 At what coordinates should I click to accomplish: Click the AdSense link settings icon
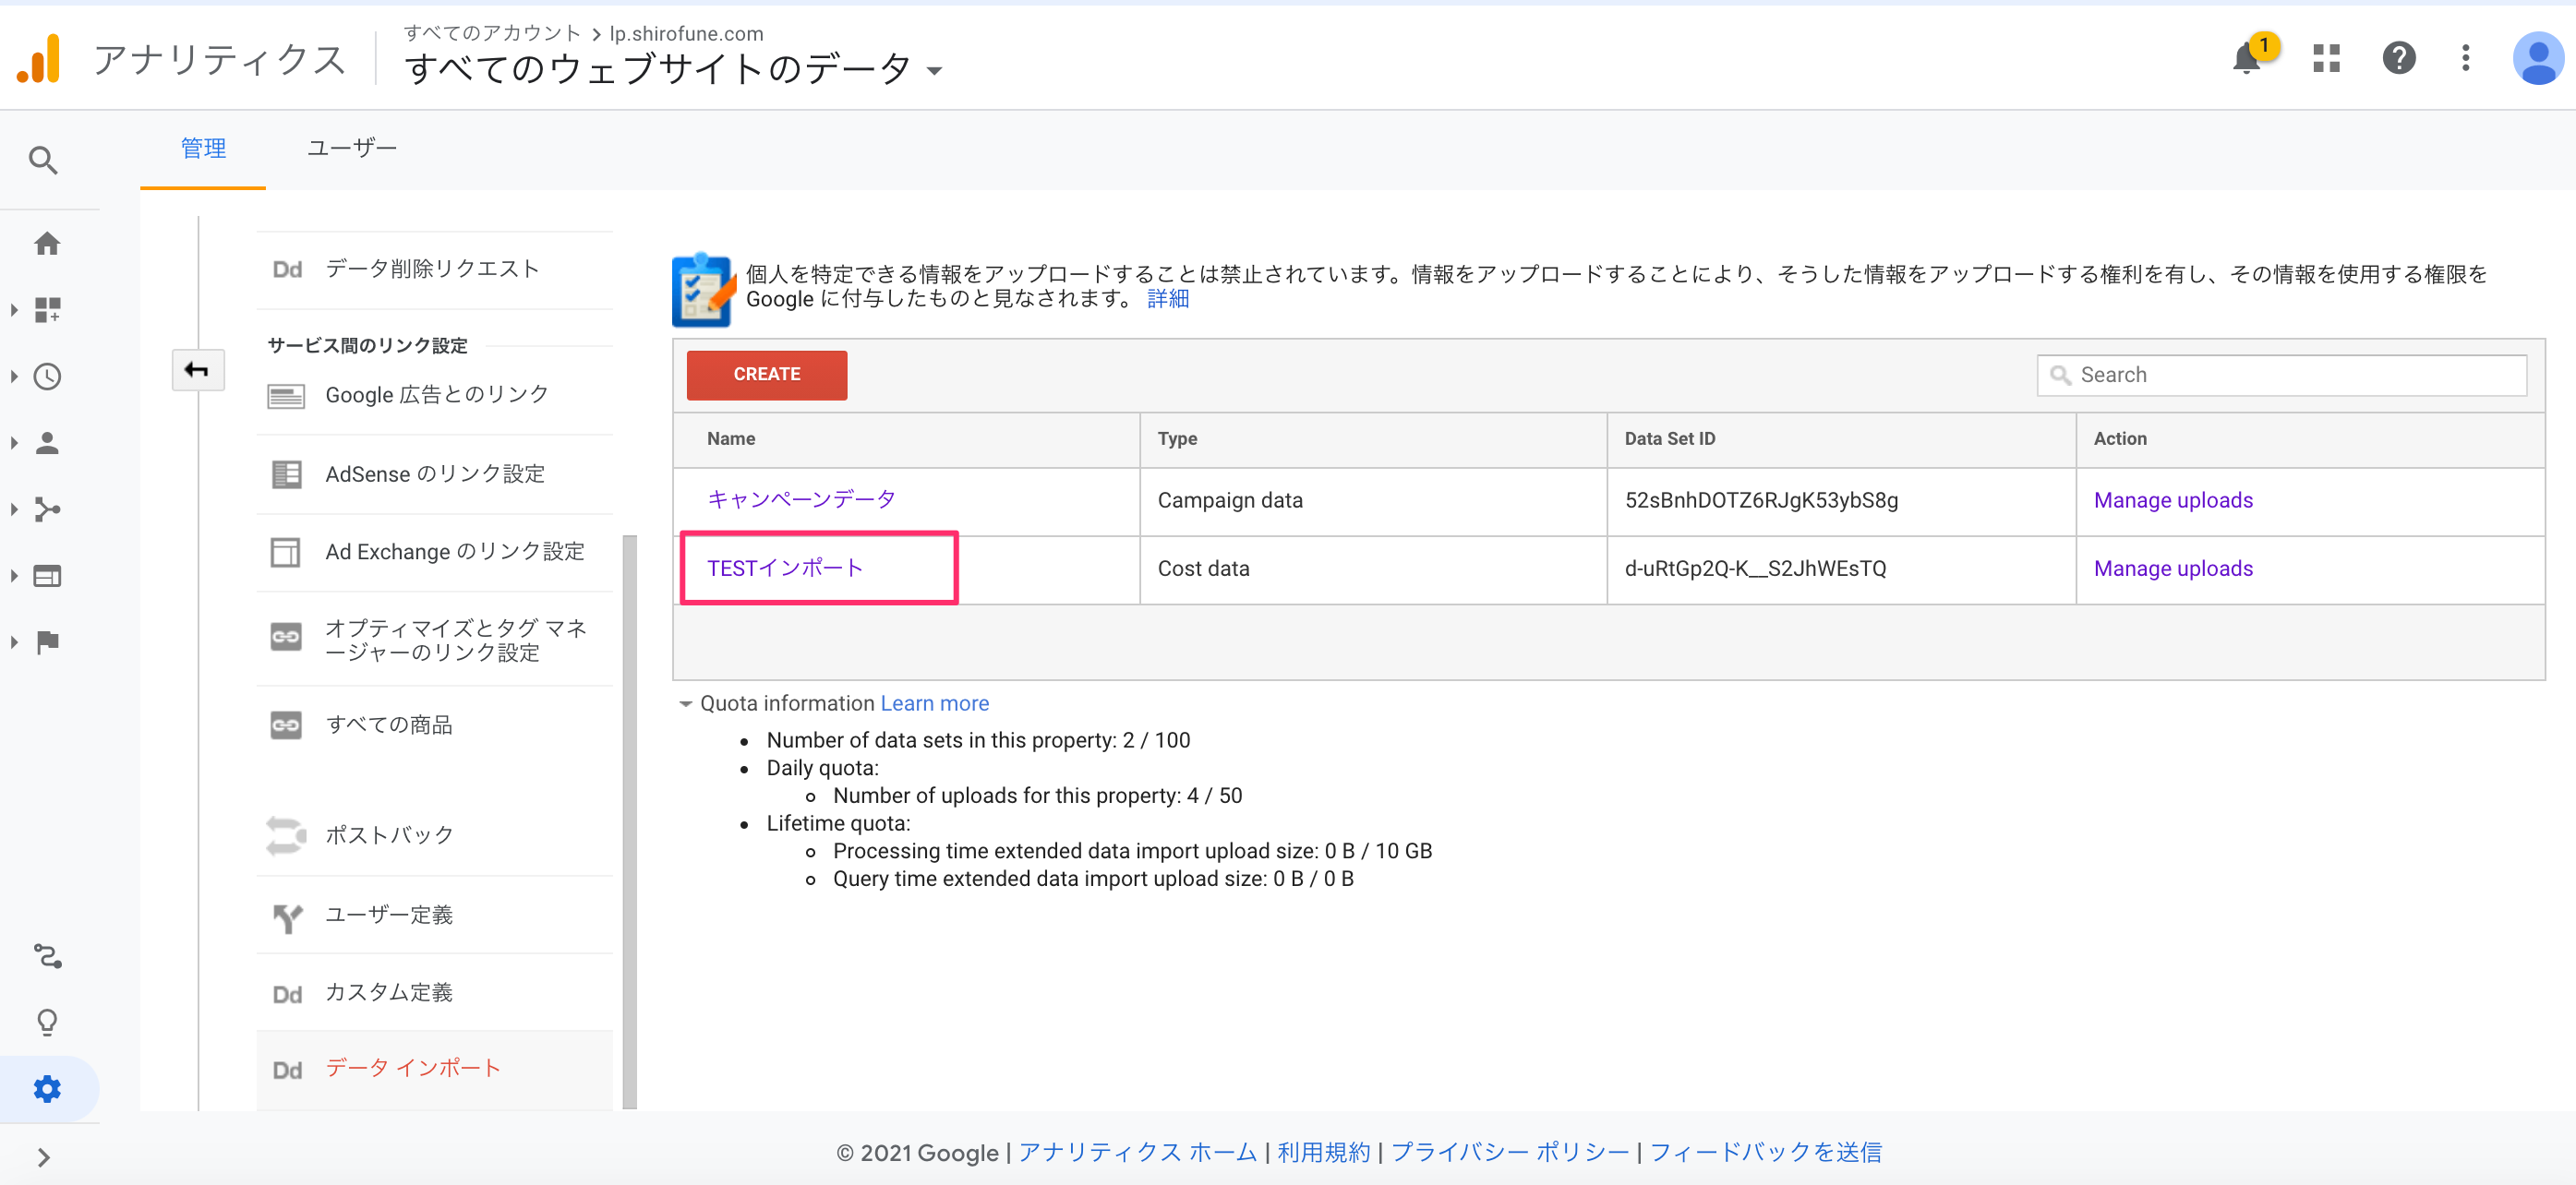pos(286,473)
